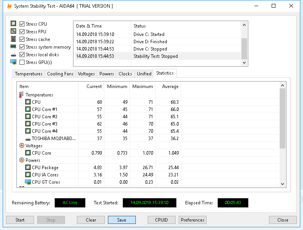Uncheck the Stress CPU checkbox
This screenshot has height=230, width=303.
22,24
